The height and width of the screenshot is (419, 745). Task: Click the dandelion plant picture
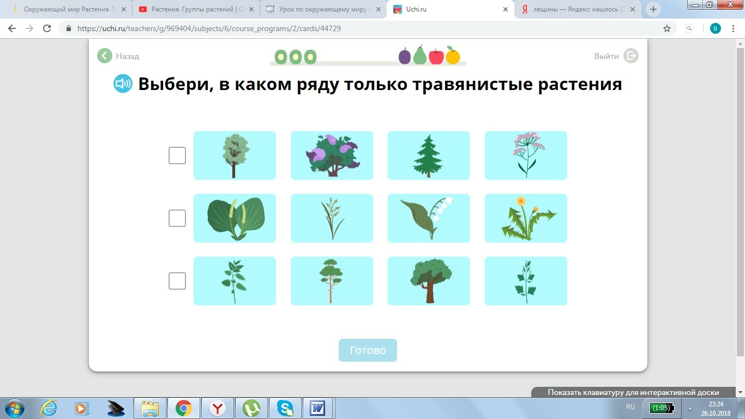[x=526, y=218]
